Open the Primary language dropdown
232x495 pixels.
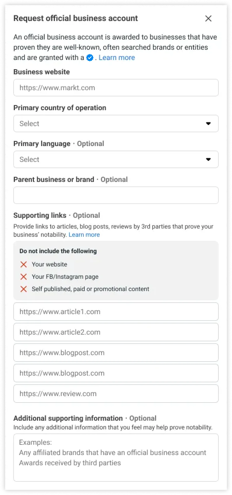coord(115,159)
